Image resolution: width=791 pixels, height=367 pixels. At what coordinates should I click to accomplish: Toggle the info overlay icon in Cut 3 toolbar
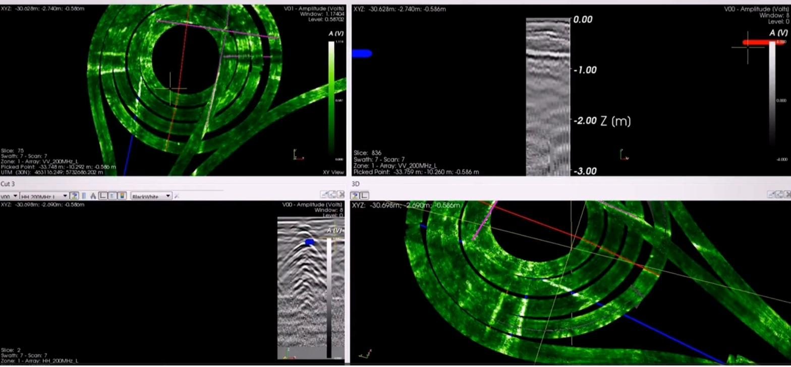pyautogui.click(x=112, y=196)
